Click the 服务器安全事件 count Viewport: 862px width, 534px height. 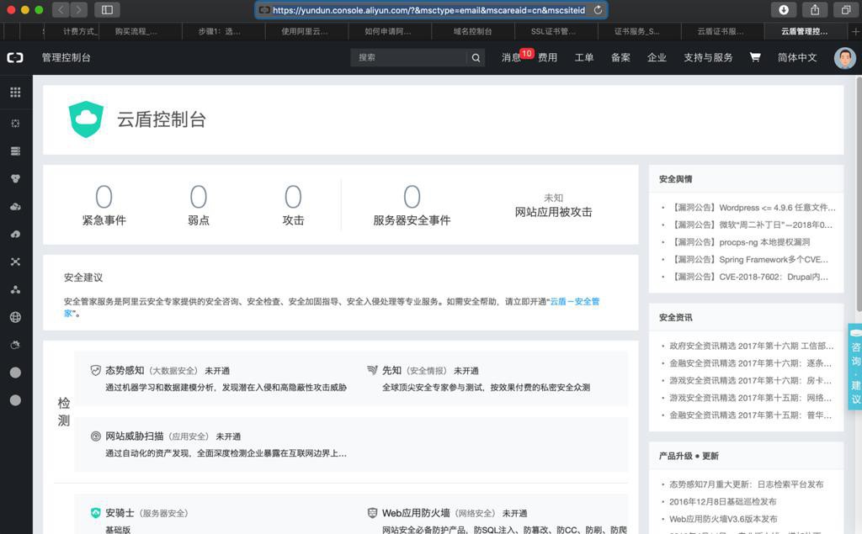pos(412,197)
